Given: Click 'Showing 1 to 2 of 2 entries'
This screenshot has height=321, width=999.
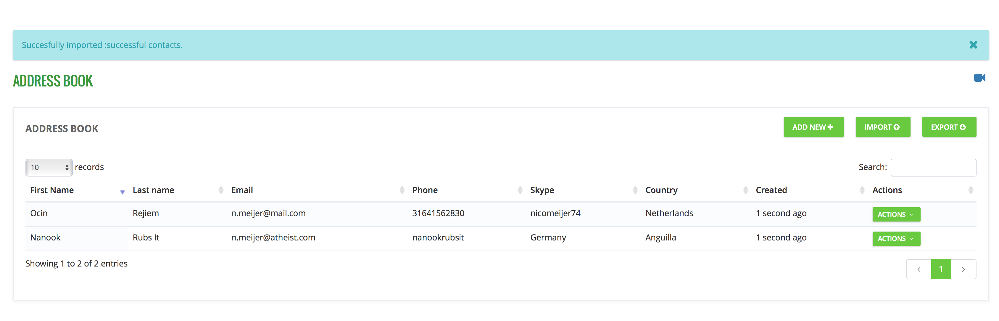Looking at the screenshot, I should click(76, 264).
